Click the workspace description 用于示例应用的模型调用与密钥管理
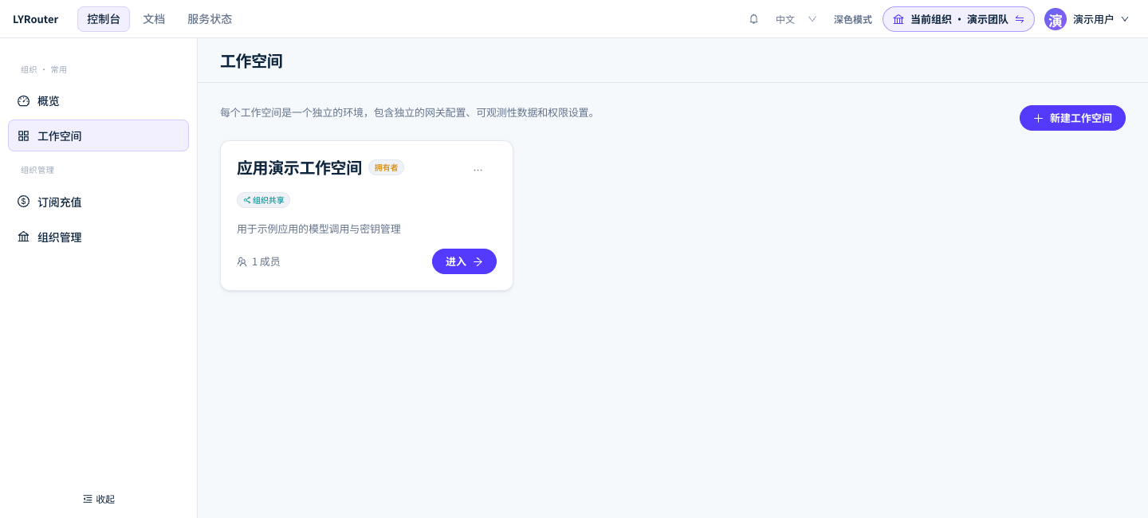Screen dimensions: 1148x518 click(x=319, y=229)
